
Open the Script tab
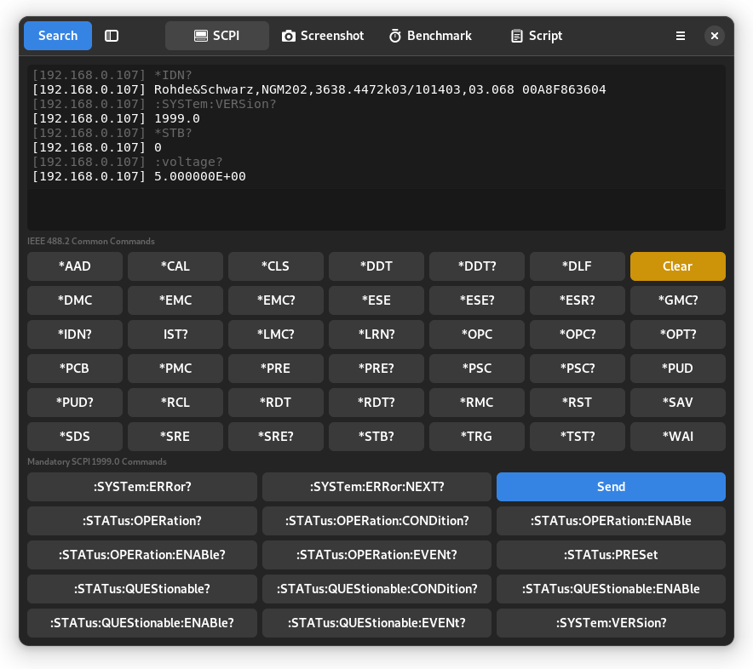point(537,36)
